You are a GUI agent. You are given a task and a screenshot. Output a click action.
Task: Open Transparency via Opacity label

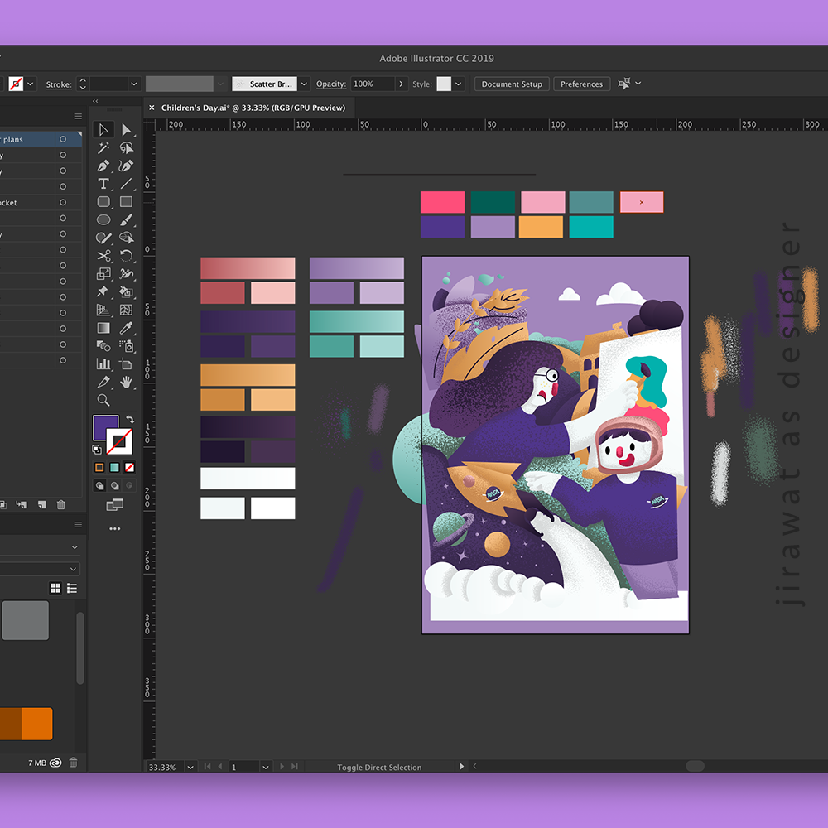click(331, 84)
